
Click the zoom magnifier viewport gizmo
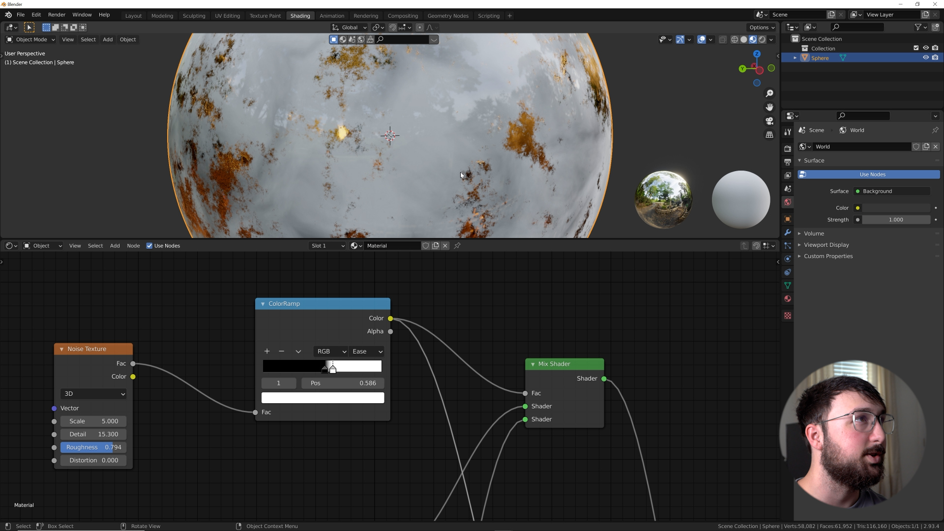coord(769,93)
